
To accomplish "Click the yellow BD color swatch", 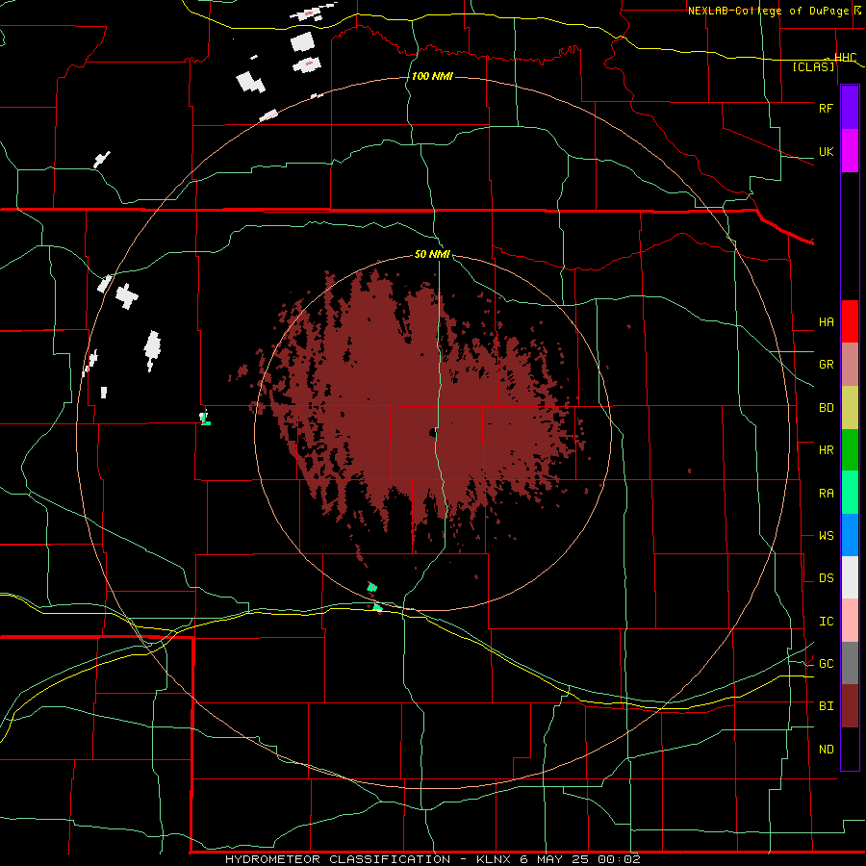I will [x=850, y=408].
